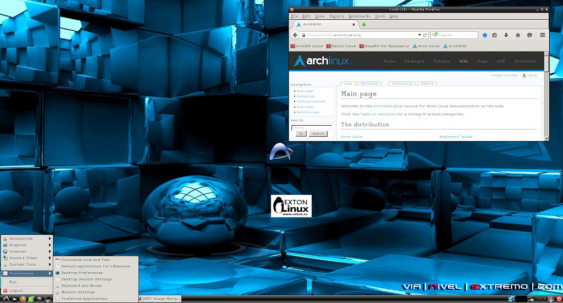The height and width of the screenshot is (303, 563).
Task: Open ArchEX Linux bookmark
Action: pos(307,46)
